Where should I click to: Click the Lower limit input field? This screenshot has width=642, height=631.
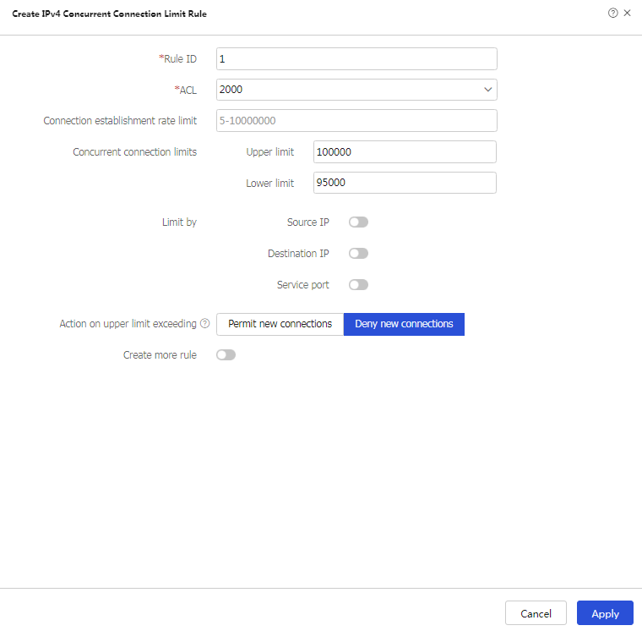(405, 183)
